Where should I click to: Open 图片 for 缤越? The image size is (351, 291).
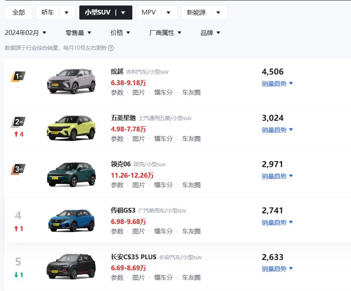coord(139,93)
